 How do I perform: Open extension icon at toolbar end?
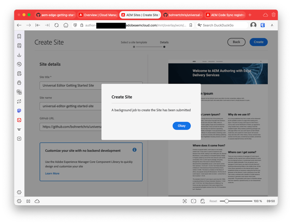[x=272, y=25]
